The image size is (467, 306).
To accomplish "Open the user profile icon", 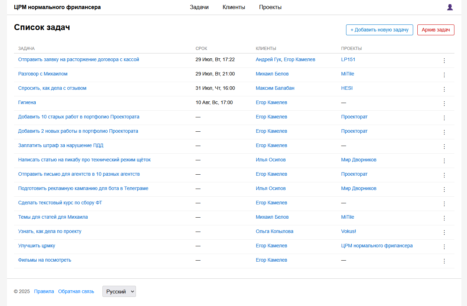I will (450, 7).
